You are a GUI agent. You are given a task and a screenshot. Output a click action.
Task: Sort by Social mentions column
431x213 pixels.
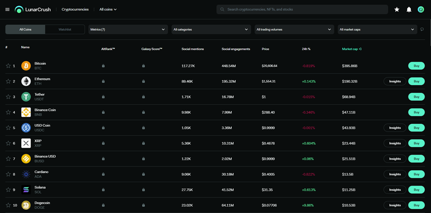[x=193, y=49]
